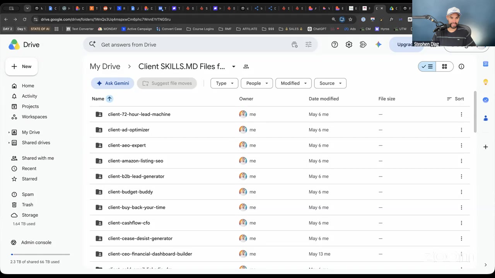
Task: Switch to list layout view
Action: (427, 66)
